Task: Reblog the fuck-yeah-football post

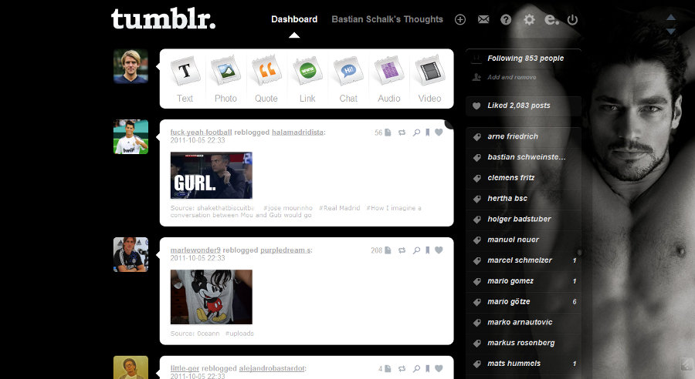Action: [x=402, y=132]
